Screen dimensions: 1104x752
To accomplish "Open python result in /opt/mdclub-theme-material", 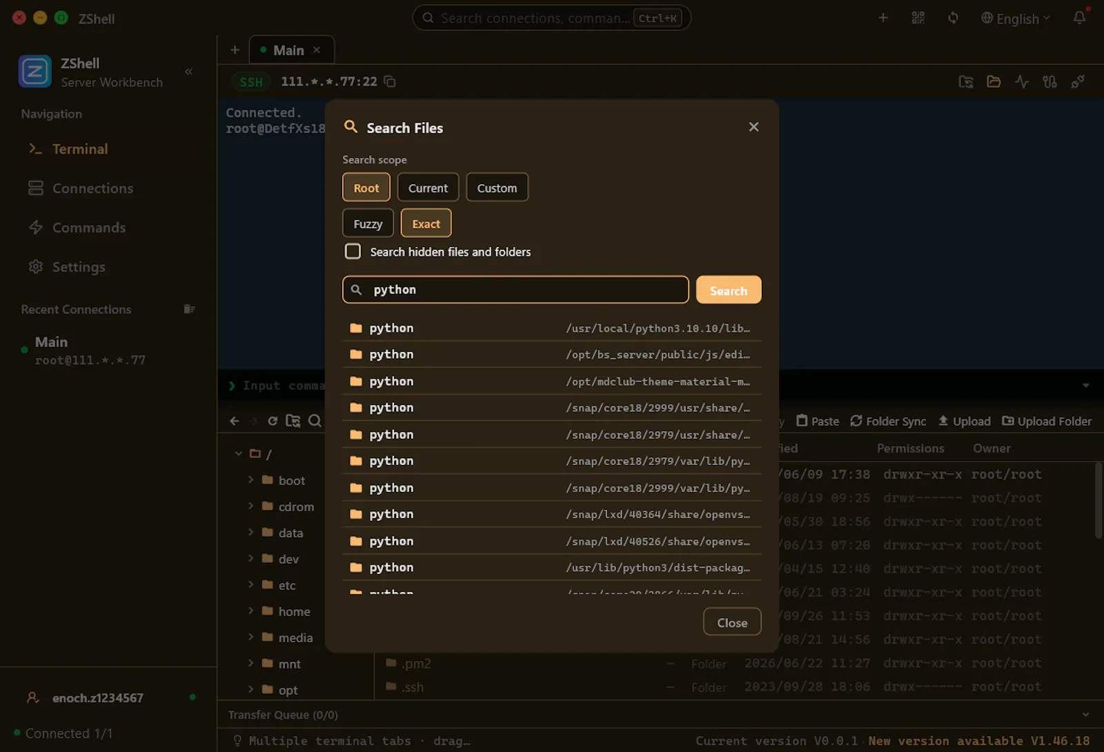I will tap(552, 381).
